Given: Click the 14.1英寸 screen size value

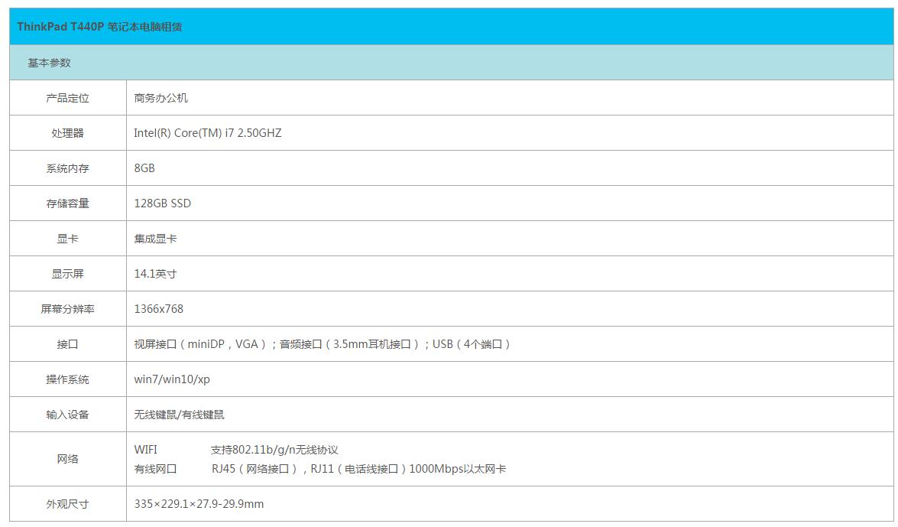Looking at the screenshot, I should tap(155, 274).
